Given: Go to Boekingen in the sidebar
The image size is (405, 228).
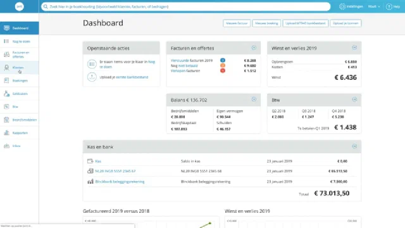Looking at the screenshot, I should point(20,80).
